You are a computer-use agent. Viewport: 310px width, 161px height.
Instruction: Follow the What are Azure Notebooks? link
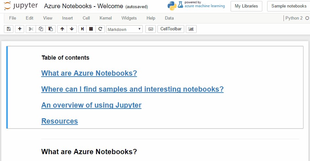click(x=89, y=73)
